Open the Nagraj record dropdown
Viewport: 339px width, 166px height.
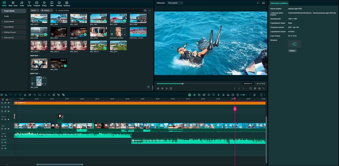46,11
